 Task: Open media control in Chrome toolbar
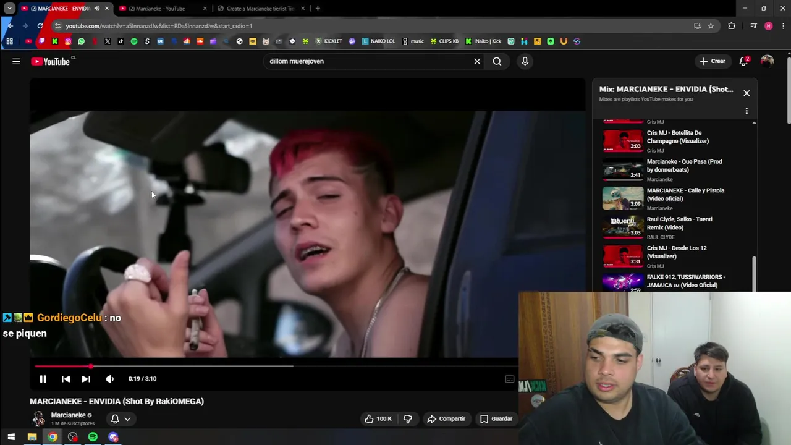coord(753,26)
